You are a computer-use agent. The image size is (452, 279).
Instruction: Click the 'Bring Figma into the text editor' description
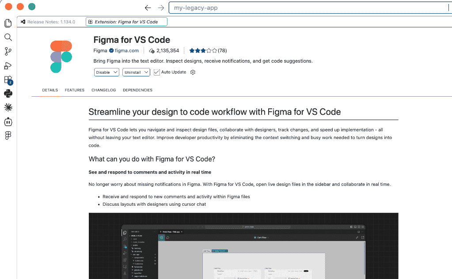coord(203,61)
